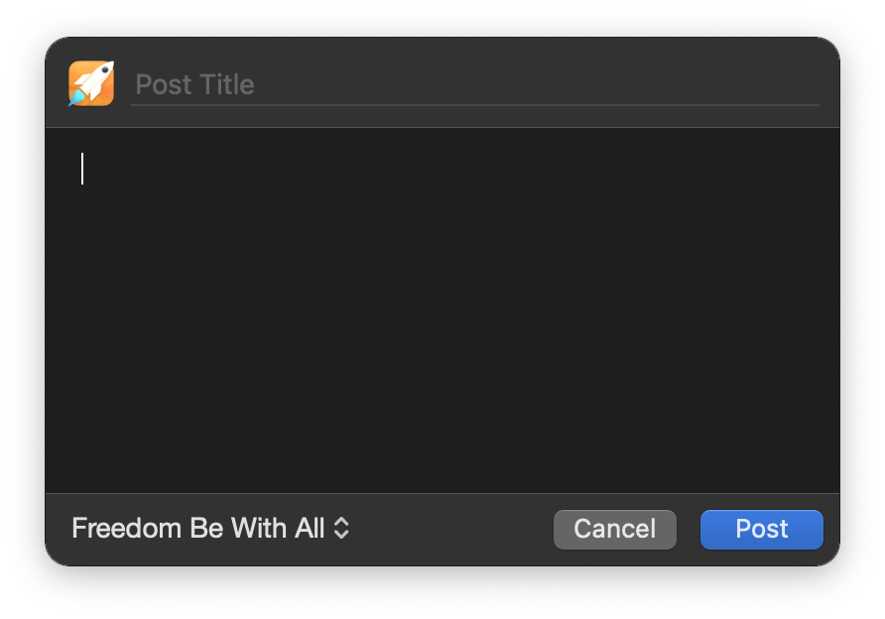
Task: Click the up-down chevron beside blog name
Action: click(341, 529)
